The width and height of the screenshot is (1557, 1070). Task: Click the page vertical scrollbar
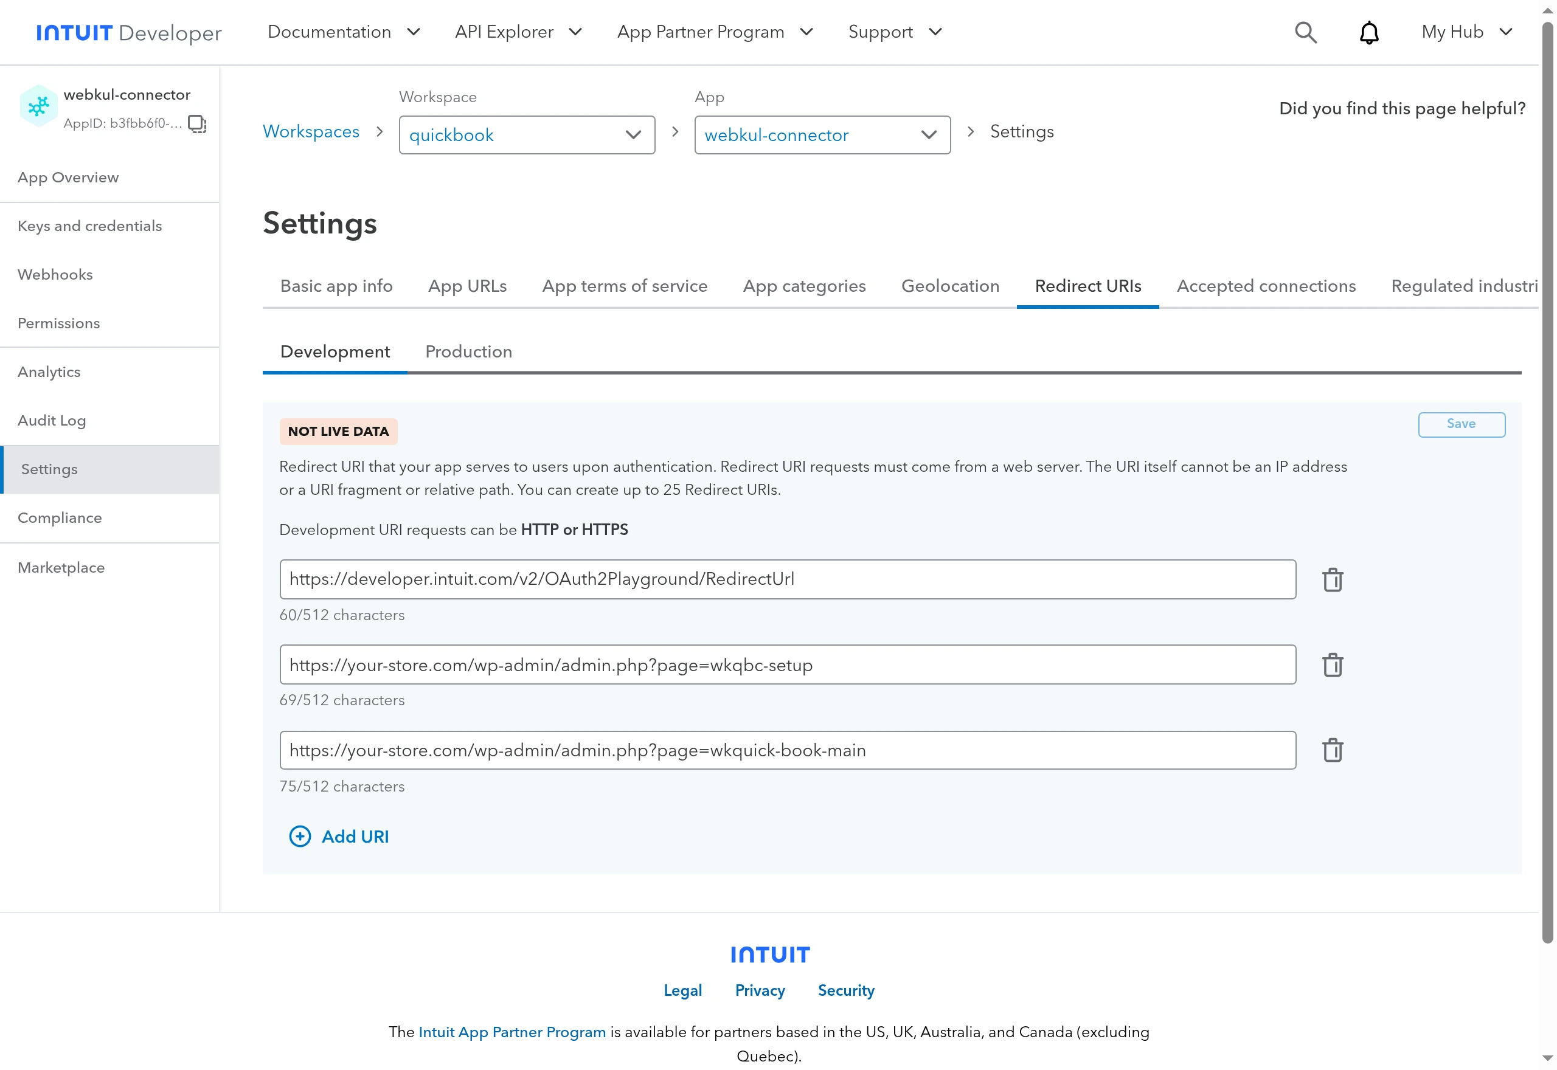[1547, 483]
